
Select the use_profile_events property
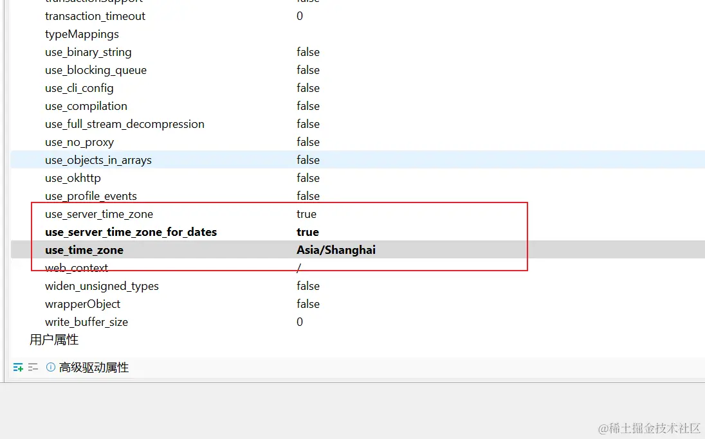pos(91,196)
